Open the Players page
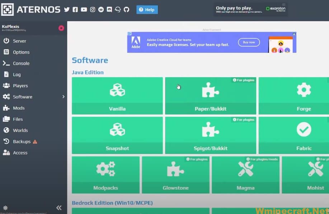 coord(34,85)
